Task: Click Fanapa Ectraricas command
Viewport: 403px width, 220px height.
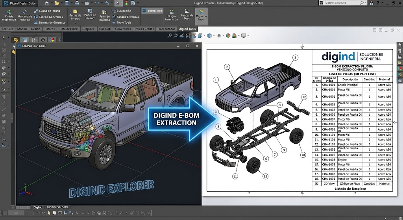Action: (x=126, y=17)
